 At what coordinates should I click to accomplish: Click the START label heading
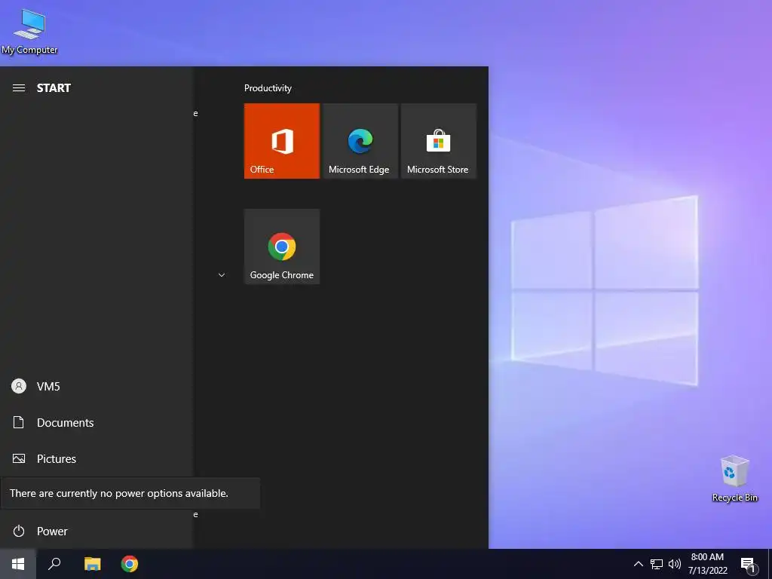[x=54, y=88]
